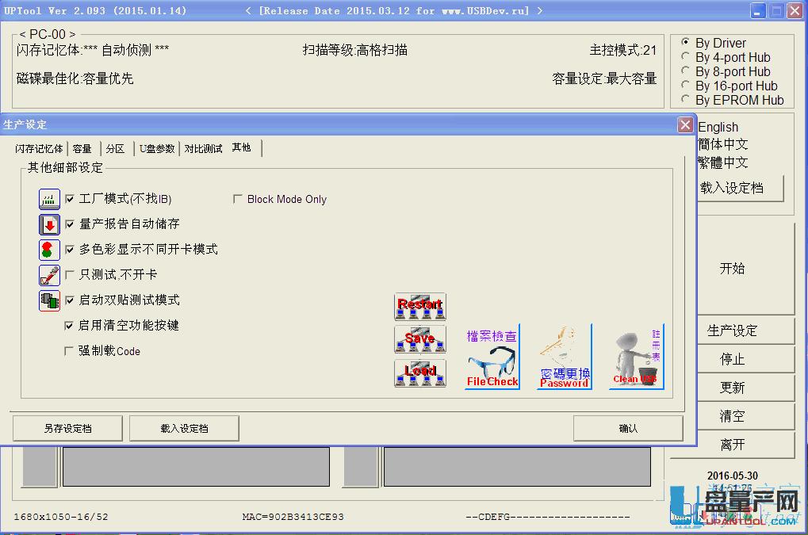Viewport: 808px width, 535px height.
Task: Uncheck 量产报告自动储存
Action: pyautogui.click(x=69, y=224)
